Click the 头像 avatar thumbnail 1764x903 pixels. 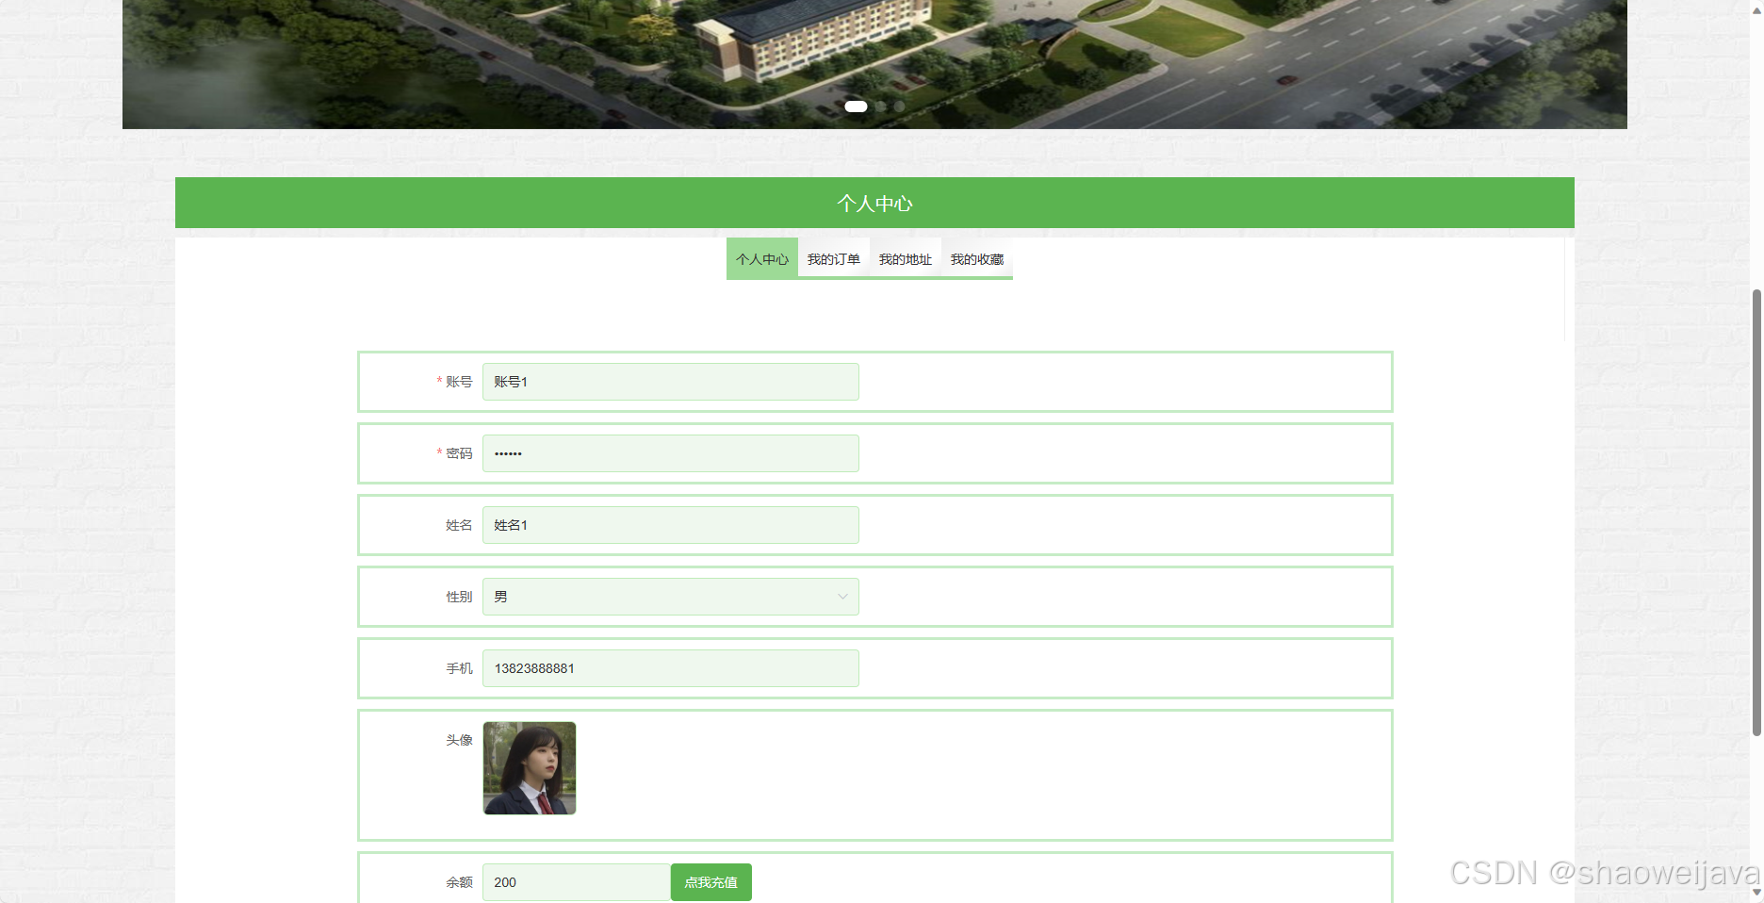[x=530, y=768]
